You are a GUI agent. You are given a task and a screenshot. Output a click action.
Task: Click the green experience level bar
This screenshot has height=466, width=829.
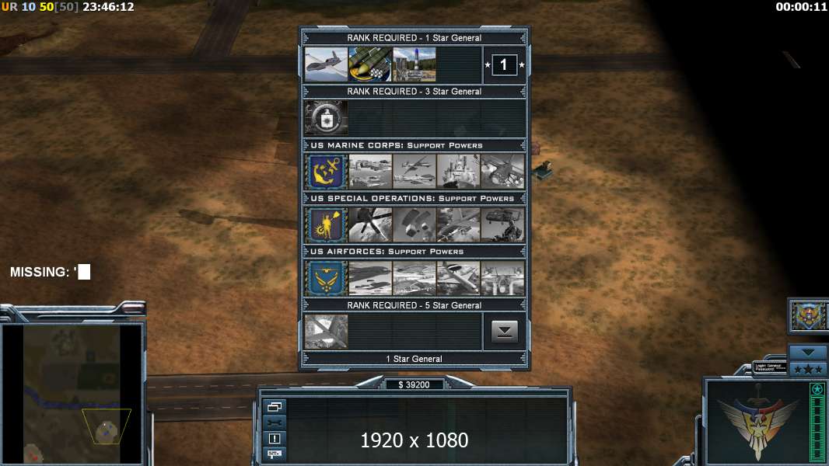[817, 423]
